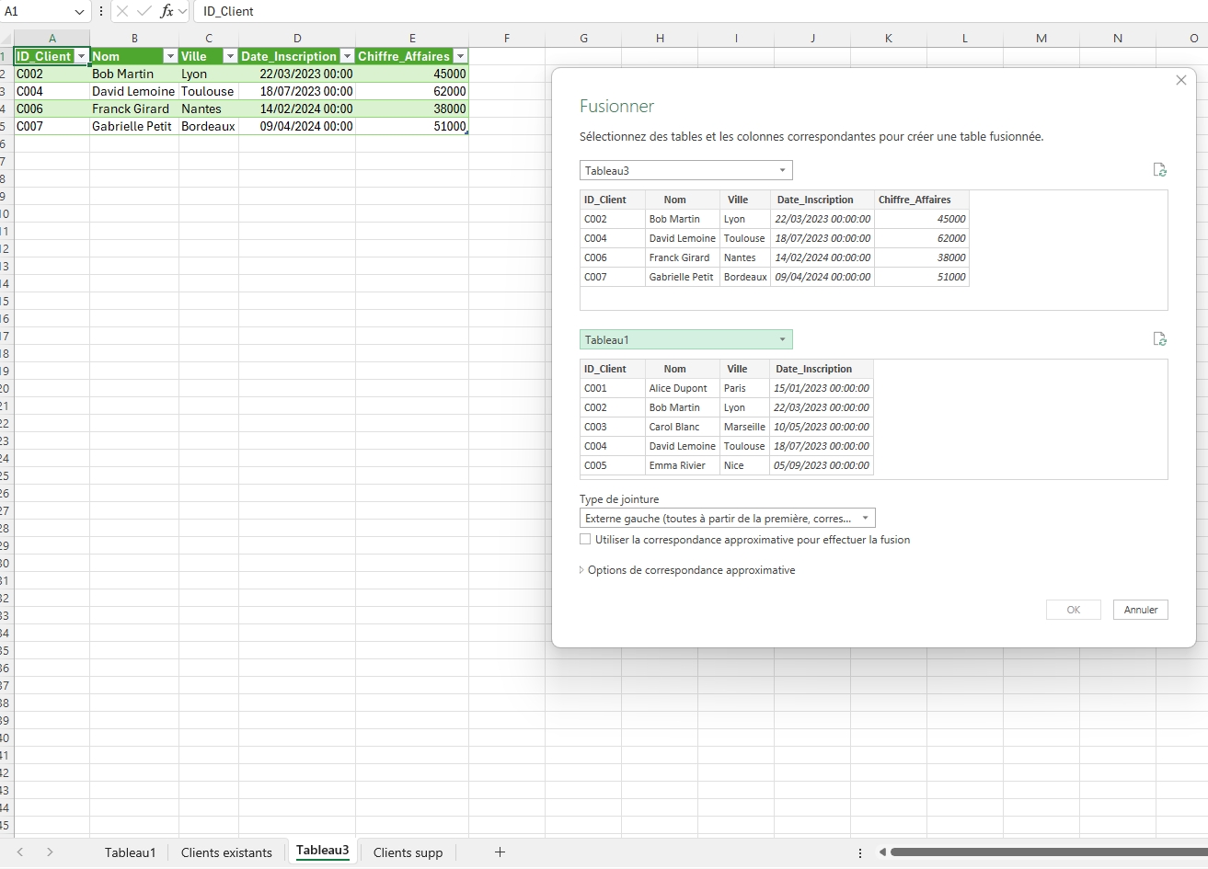
Task: Open the Type de jointure dropdown
Action: pos(727,519)
